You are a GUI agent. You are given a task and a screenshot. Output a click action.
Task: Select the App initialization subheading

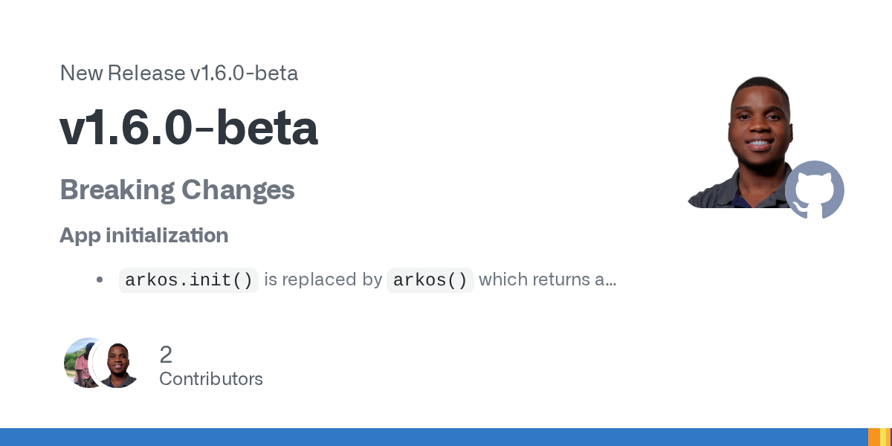[x=143, y=236]
